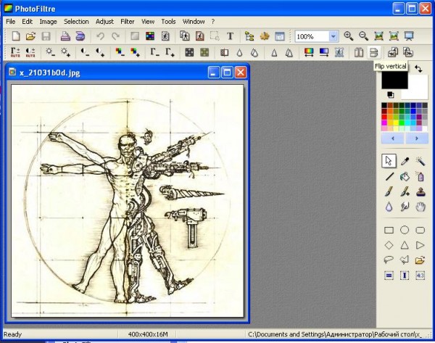Image resolution: width=435 pixels, height=343 pixels.
Task: Choose the Rounded rectangle selection shape
Action: [x=420, y=230]
